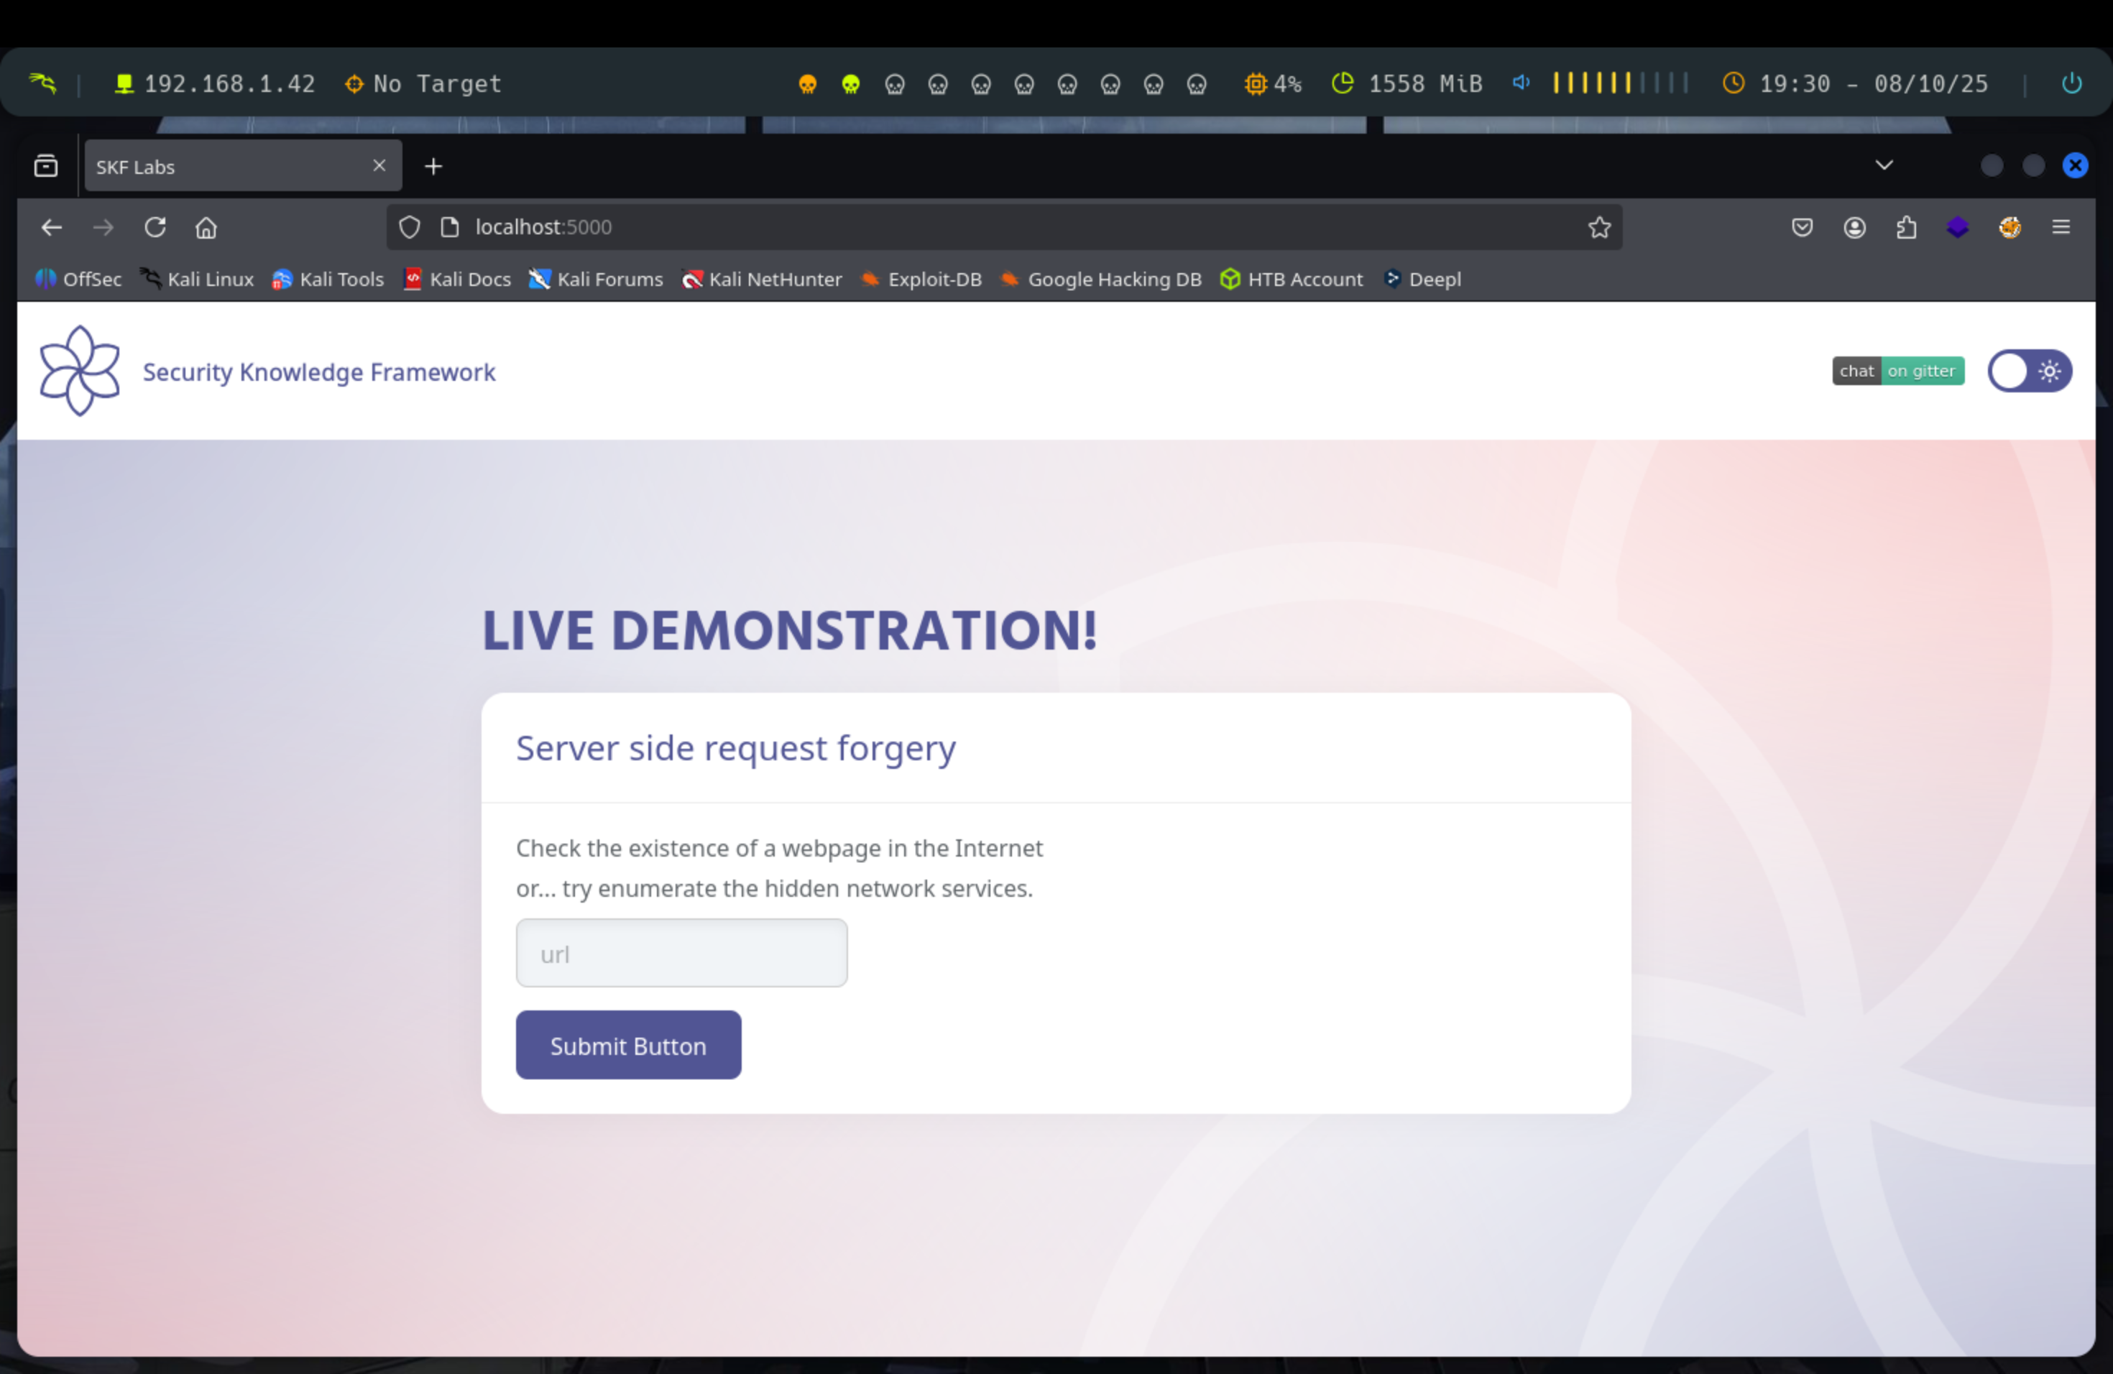Screen dimensions: 2113x1374
Task: Toggle the dark/light theme switch
Action: point(2029,371)
